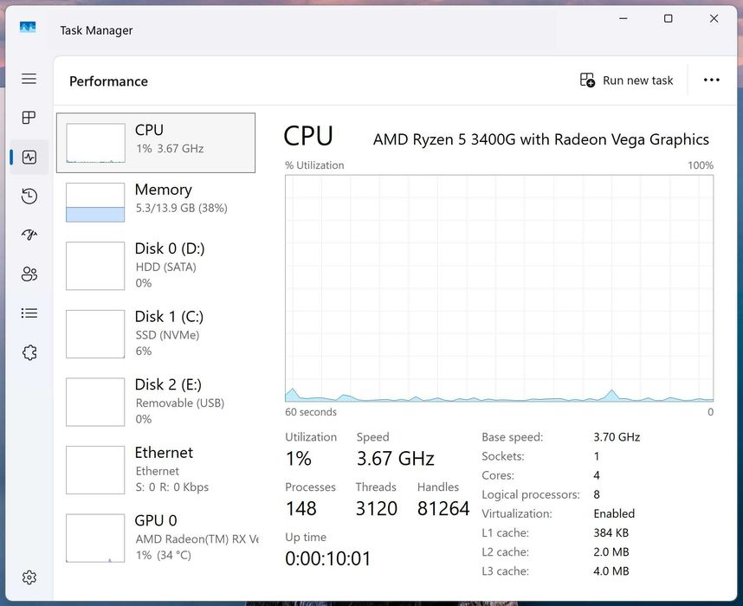The height and width of the screenshot is (606, 743).
Task: Click the GPU 0 mini graph thumbnail
Action: [95, 538]
